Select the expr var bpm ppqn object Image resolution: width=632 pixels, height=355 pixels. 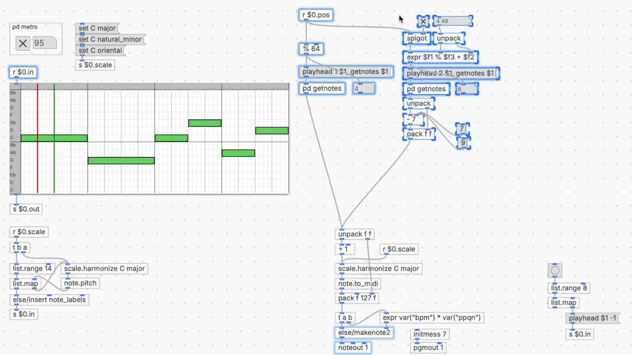[x=432, y=318]
